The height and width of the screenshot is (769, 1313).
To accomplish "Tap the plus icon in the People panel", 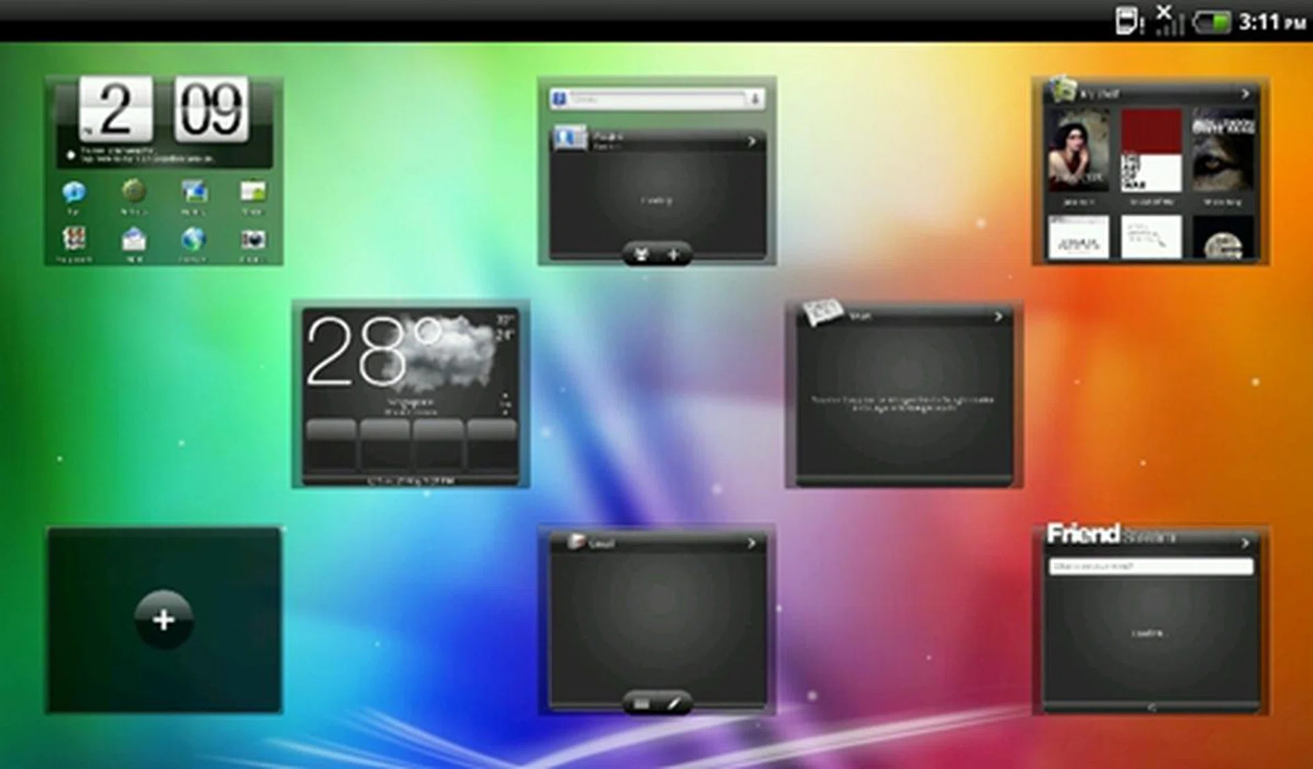I will [x=674, y=255].
